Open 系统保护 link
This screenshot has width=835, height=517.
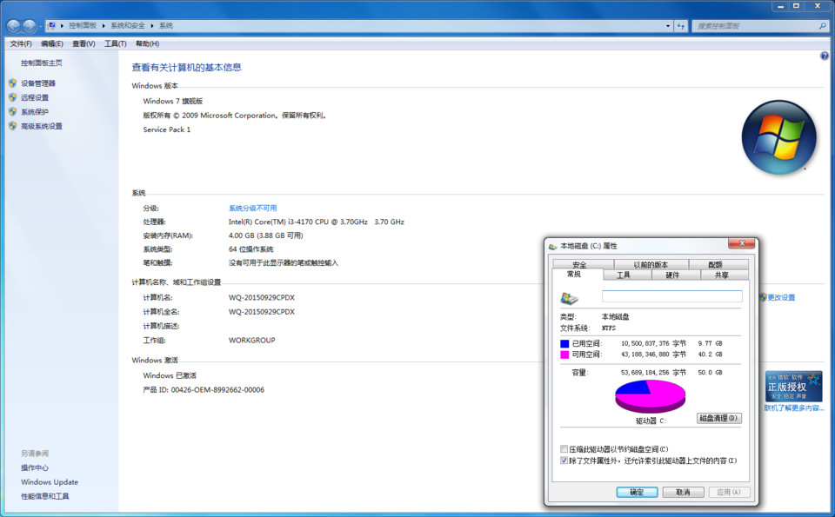click(35, 112)
